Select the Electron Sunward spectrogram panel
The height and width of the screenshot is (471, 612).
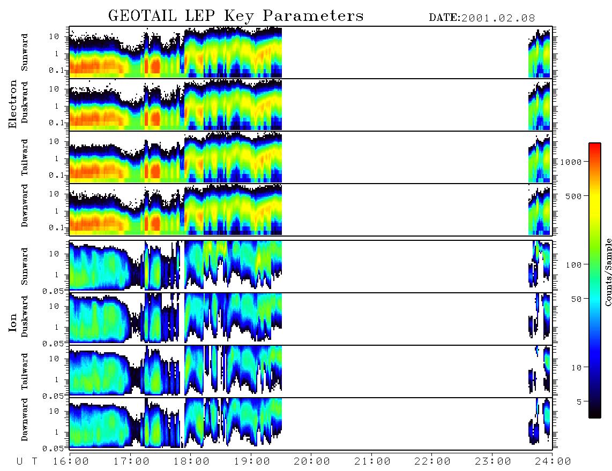(311, 52)
